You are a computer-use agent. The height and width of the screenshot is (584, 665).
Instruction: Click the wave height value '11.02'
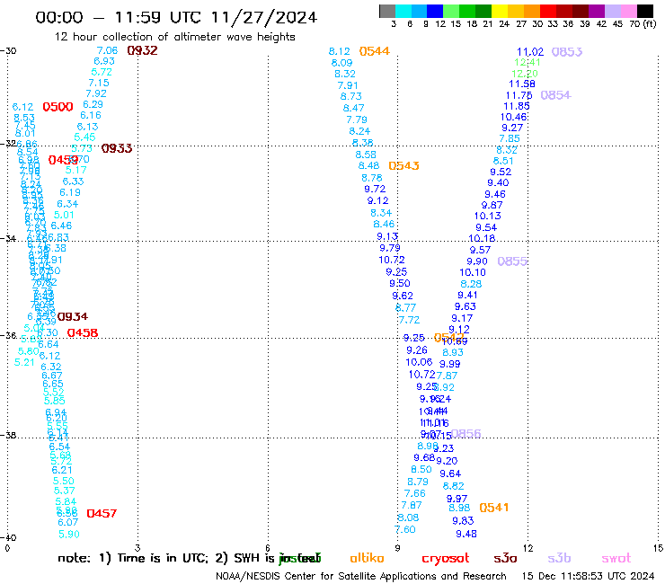point(529,52)
